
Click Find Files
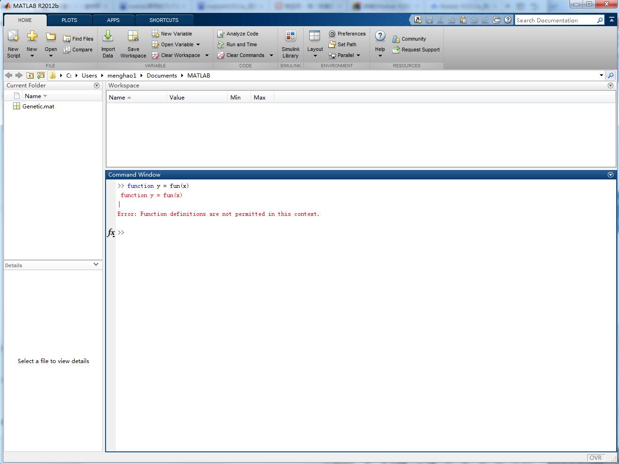tap(78, 39)
